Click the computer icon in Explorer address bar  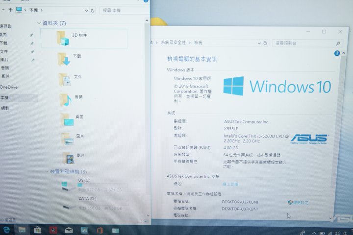point(19,10)
